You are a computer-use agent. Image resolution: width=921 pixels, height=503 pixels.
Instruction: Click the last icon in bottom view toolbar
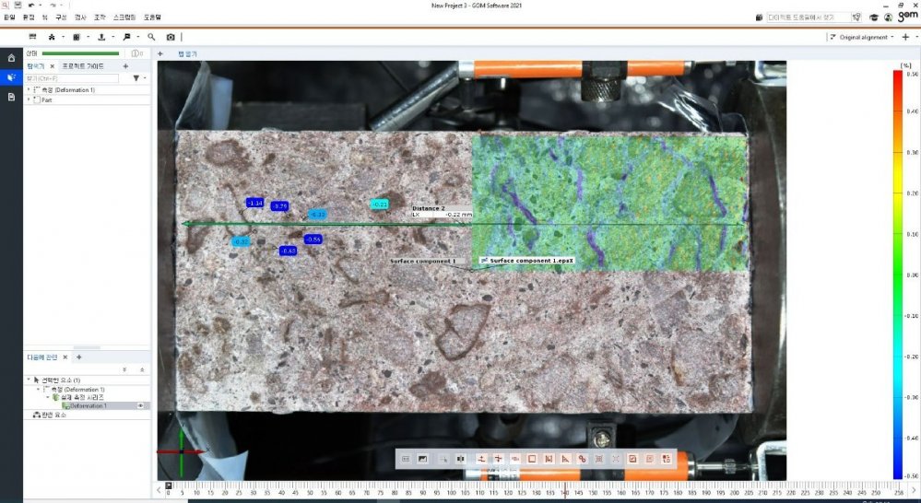666,458
